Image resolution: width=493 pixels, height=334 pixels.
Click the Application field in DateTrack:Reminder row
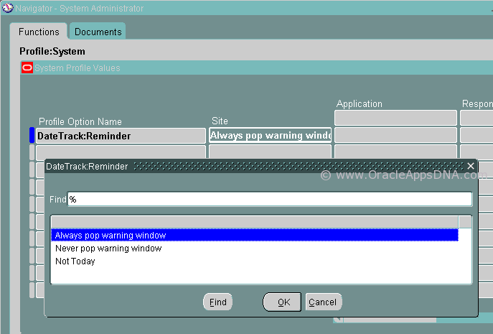point(395,135)
